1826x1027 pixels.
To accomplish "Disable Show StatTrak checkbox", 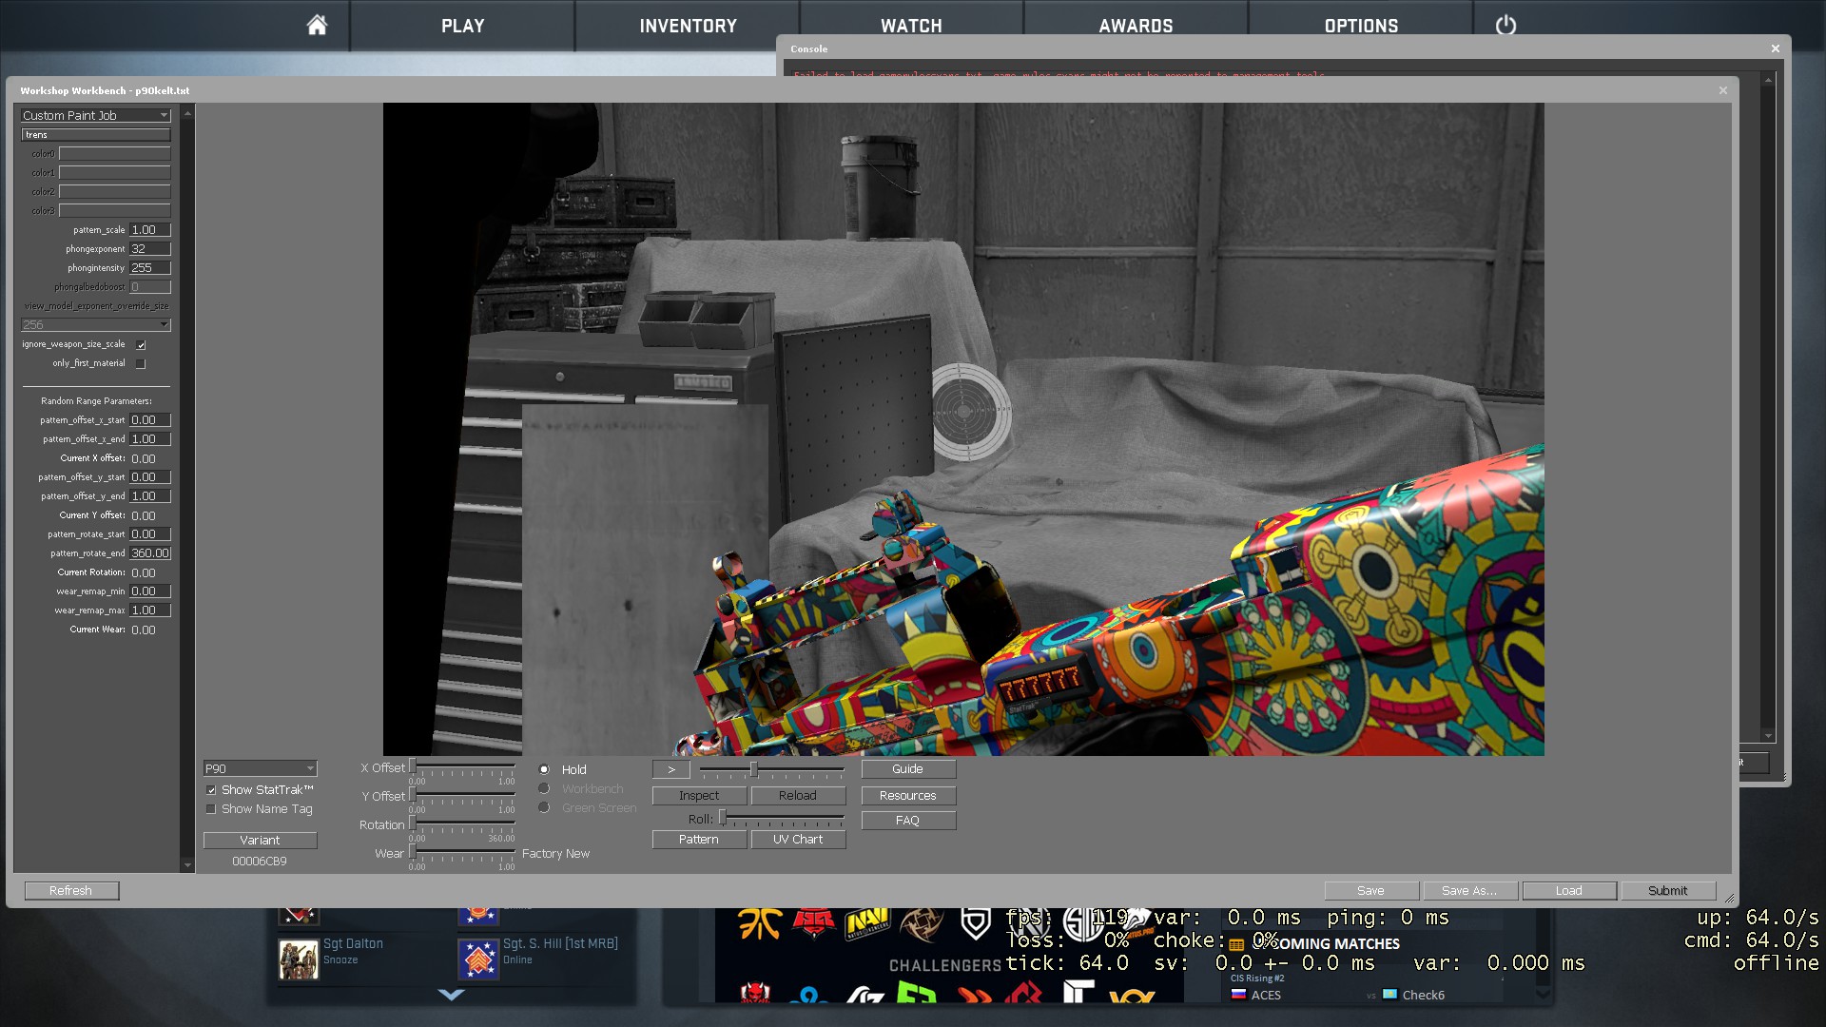I will (x=211, y=790).
